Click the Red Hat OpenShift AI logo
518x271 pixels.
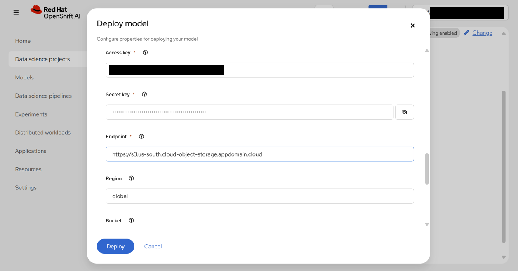pyautogui.click(x=55, y=12)
